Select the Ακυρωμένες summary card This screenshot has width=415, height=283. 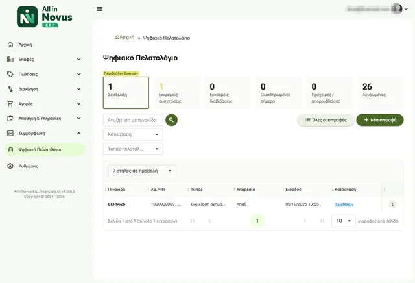(381, 93)
